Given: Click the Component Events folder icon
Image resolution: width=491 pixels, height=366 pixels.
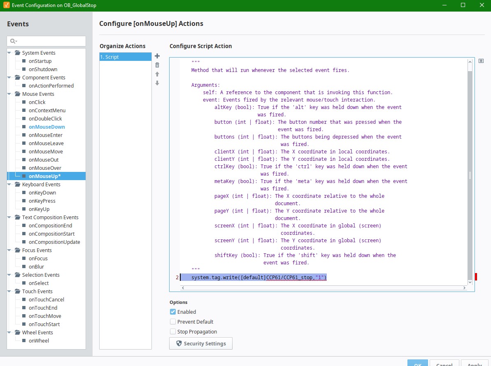Looking at the screenshot, I should (x=18, y=77).
